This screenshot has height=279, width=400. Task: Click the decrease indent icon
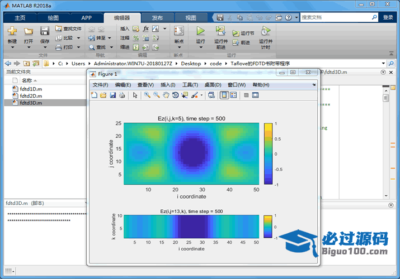(156, 47)
